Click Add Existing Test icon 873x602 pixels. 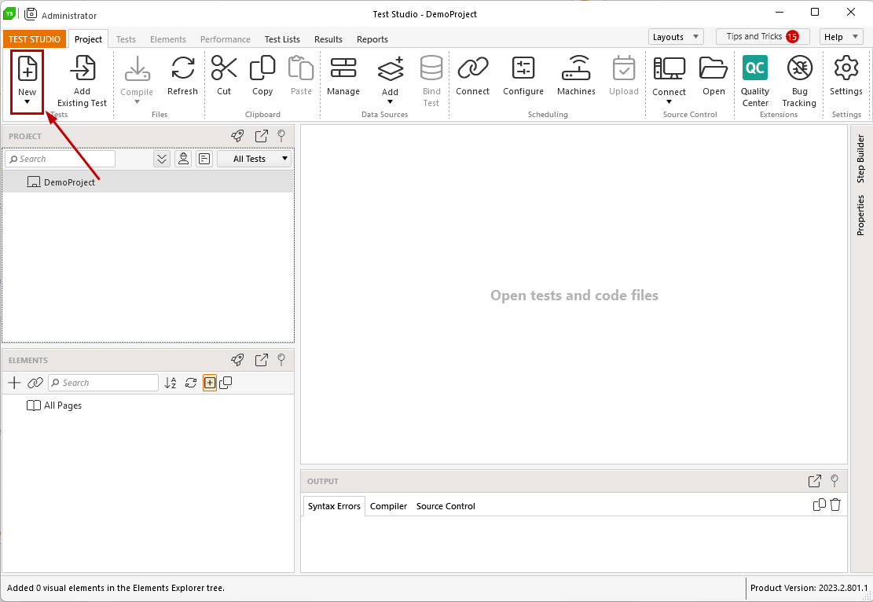click(83, 68)
